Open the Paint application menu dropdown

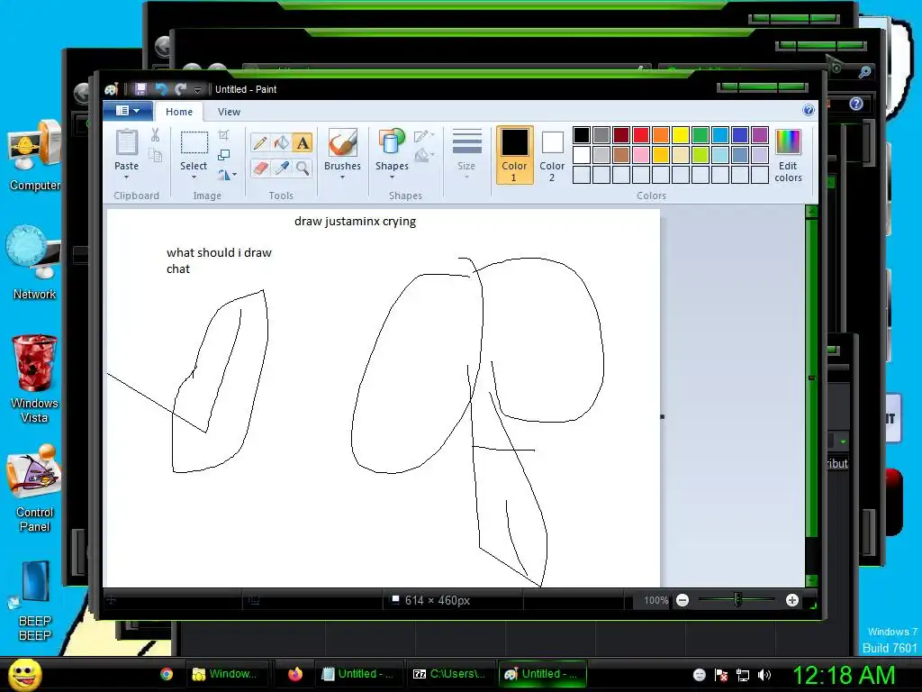click(x=128, y=111)
